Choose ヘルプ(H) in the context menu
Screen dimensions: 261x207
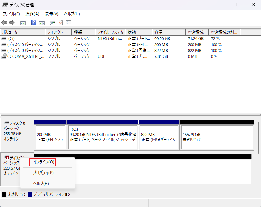[41, 183]
